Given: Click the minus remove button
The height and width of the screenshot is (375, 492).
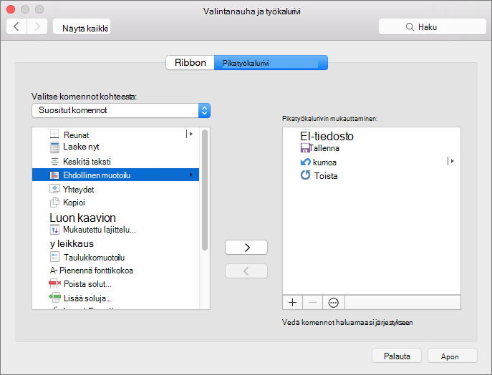Looking at the screenshot, I should (x=312, y=303).
